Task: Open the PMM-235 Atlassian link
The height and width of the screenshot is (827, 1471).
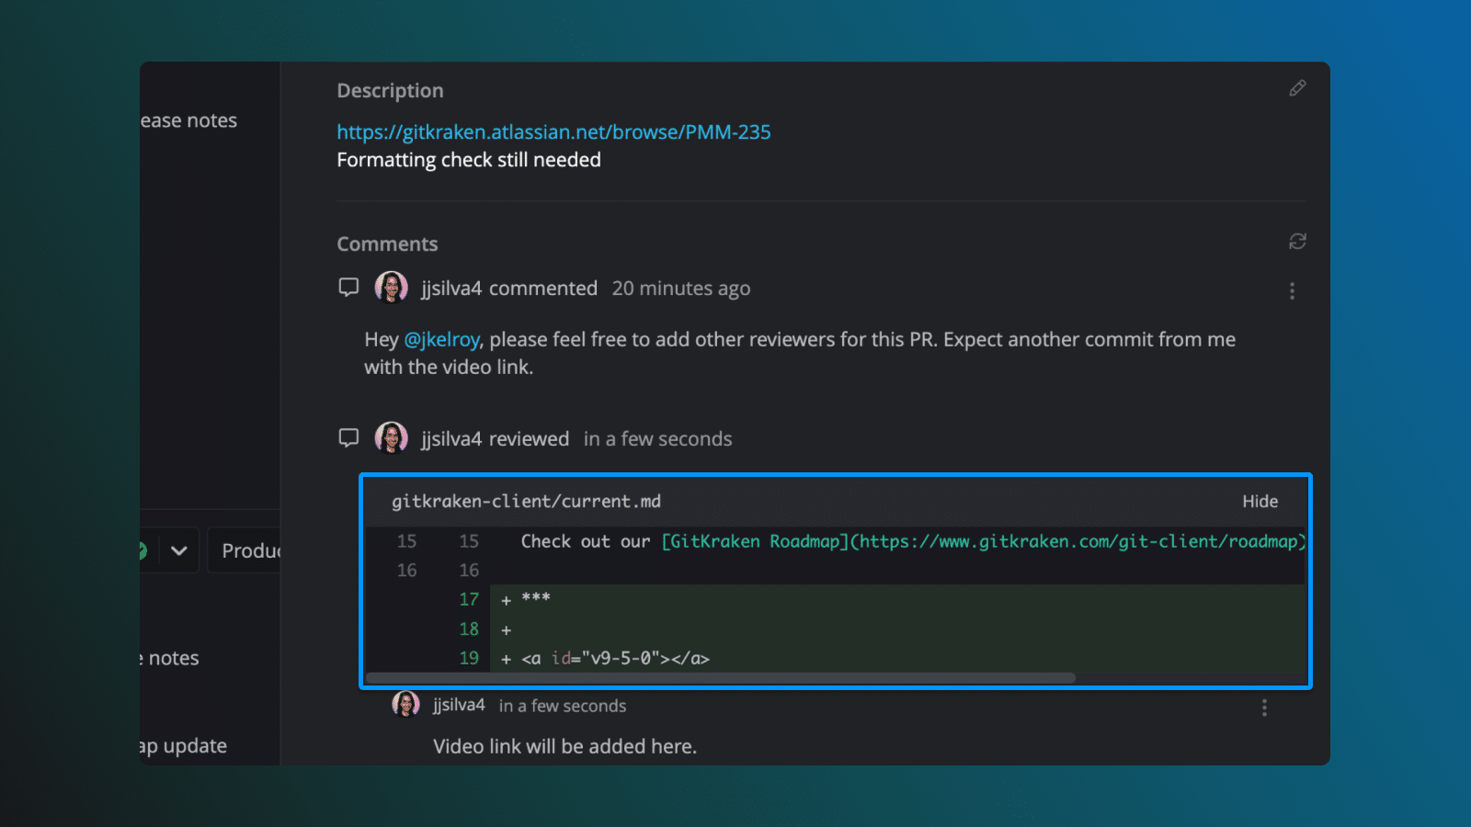Action: 553,131
